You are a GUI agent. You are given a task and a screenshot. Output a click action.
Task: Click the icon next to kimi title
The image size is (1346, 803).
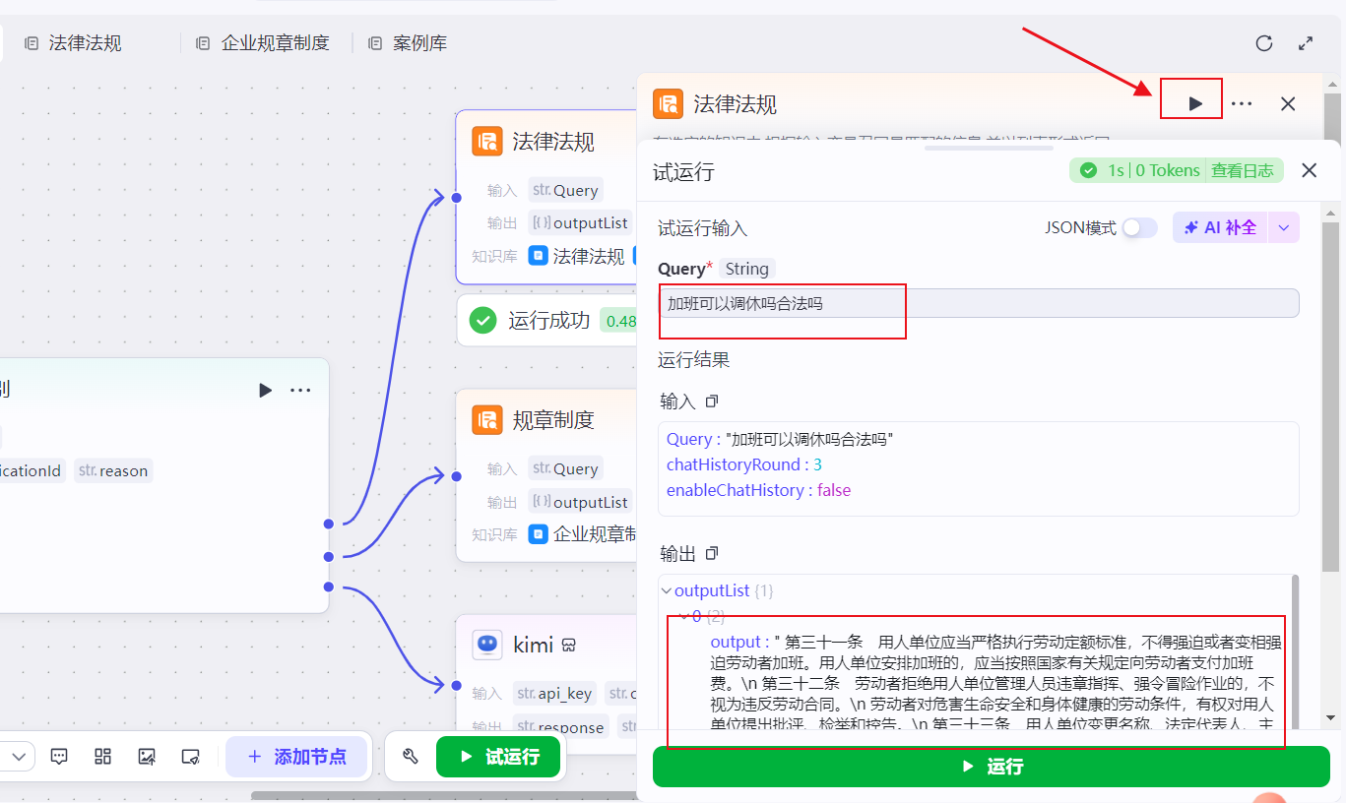point(569,646)
